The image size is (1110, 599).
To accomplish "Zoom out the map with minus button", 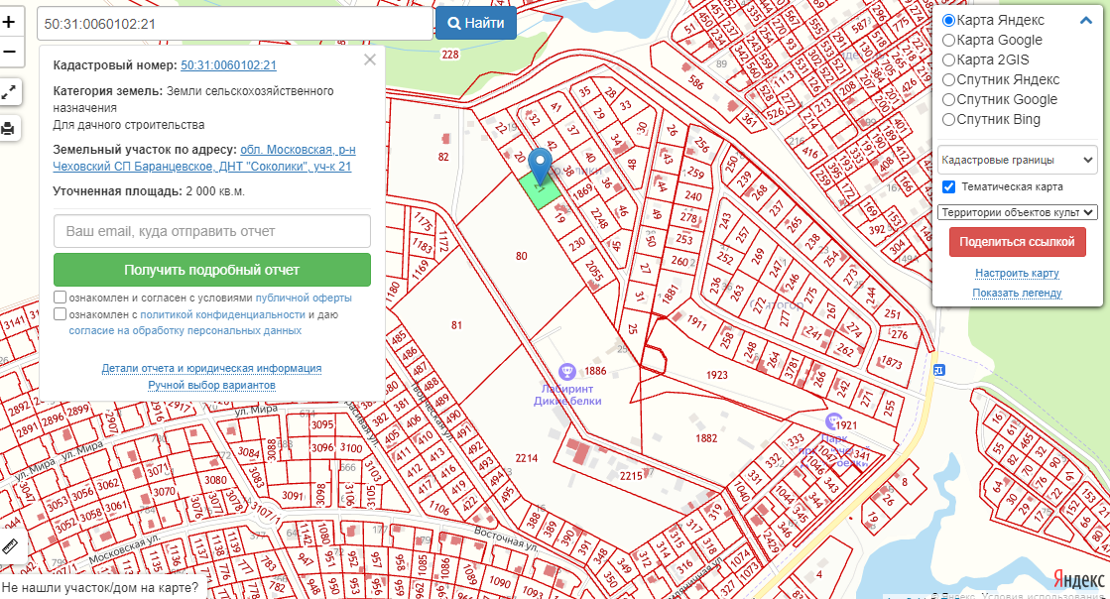I will [9, 52].
